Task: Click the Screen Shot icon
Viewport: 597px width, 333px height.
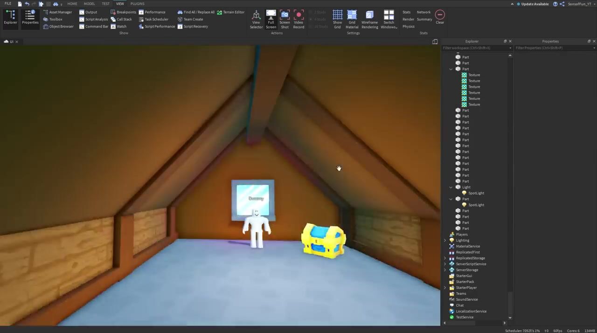Action: coord(285,19)
